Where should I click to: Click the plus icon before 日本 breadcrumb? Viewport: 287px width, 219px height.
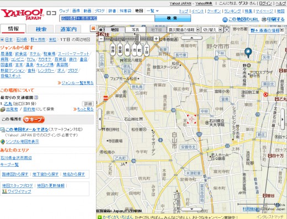[x=2, y=40]
